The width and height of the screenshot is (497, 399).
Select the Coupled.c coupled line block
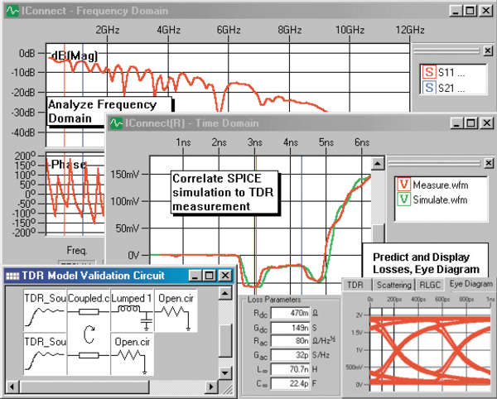point(89,332)
